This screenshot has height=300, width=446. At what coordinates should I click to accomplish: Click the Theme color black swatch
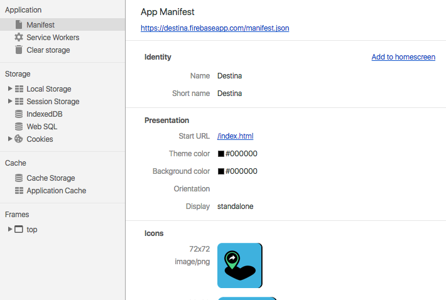pyautogui.click(x=221, y=154)
